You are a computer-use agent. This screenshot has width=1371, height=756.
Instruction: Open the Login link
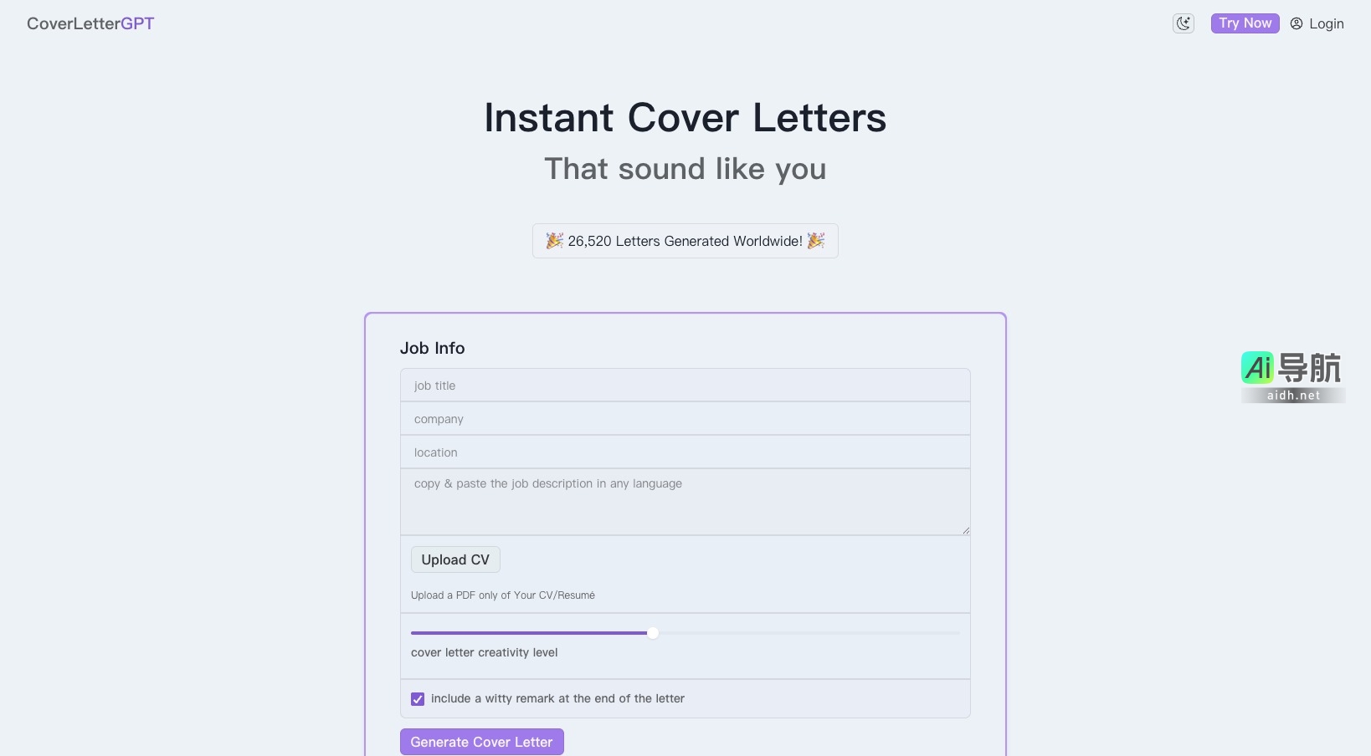pos(1327,23)
